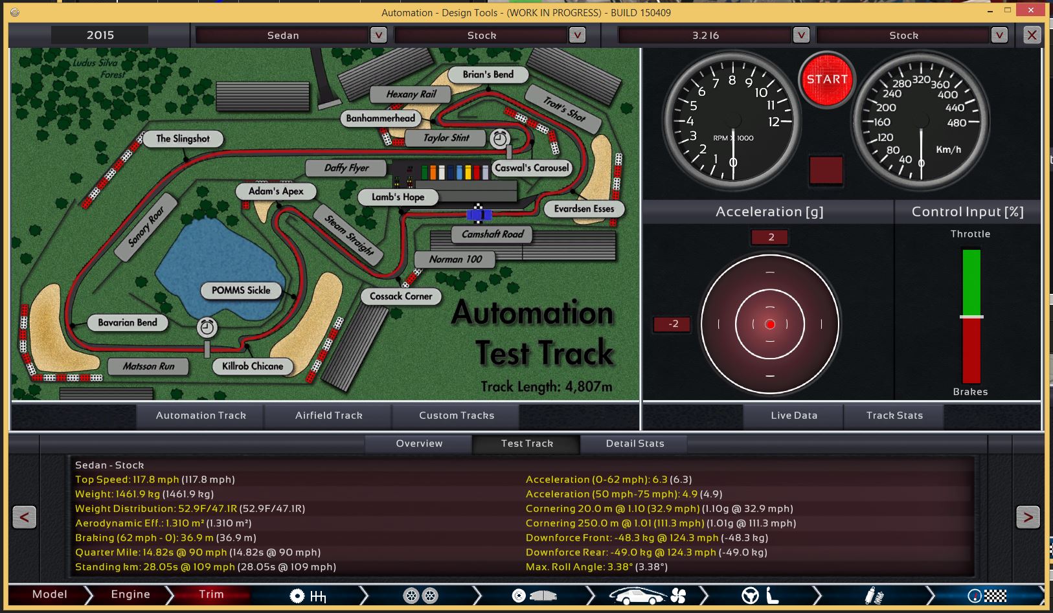
Task: Click the Steam Straight track label
Action: click(x=348, y=234)
